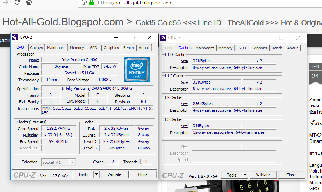Image resolution: width=322 pixels, height=192 pixels.
Task: Open SPD tab in right CPU-Z window
Action: pos(242,48)
